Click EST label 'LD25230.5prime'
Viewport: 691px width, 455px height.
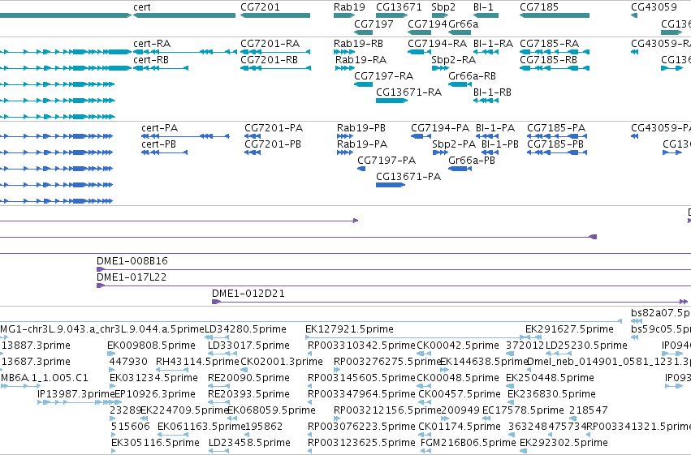coord(586,346)
